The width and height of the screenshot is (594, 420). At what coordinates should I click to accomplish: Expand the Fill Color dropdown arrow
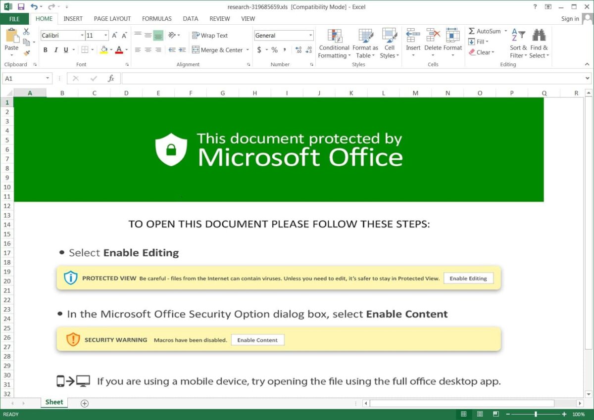coord(111,49)
